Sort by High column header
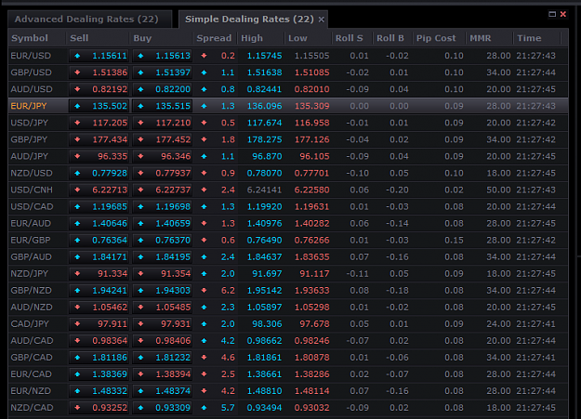This screenshot has width=581, height=419. [260, 38]
